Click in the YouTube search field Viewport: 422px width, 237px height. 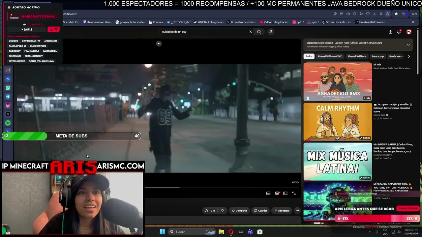click(x=204, y=32)
